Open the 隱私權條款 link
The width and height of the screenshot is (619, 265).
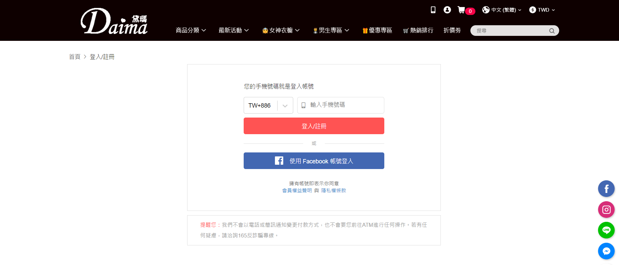pyautogui.click(x=333, y=190)
